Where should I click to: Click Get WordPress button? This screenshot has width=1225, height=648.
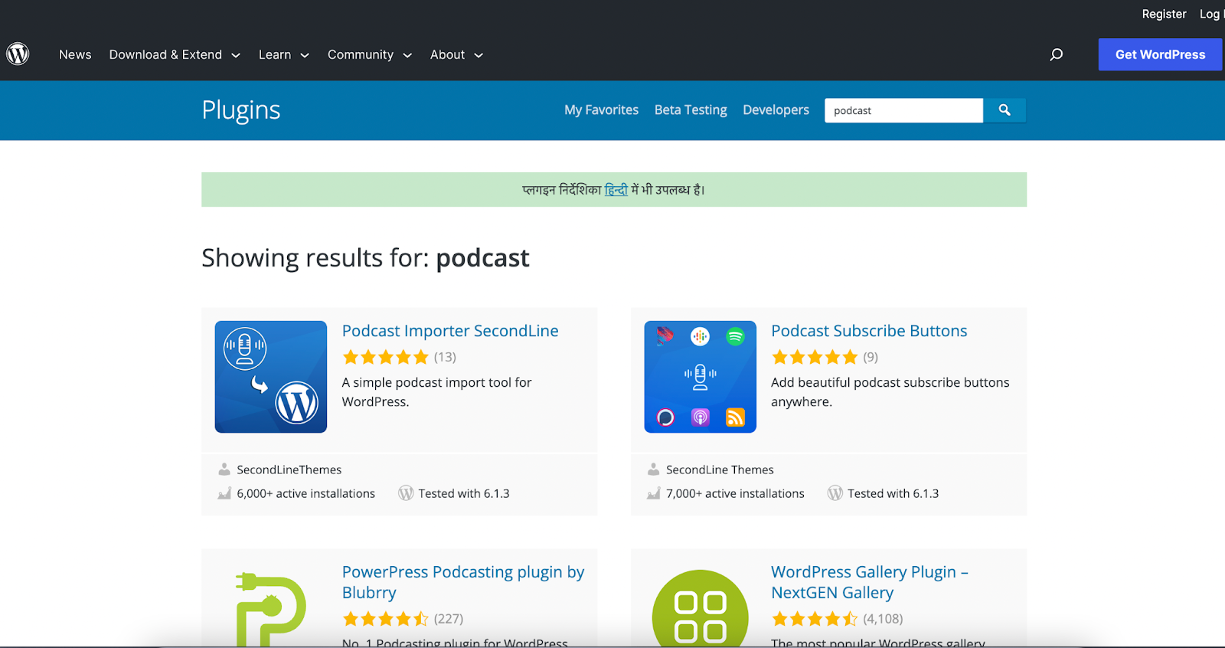pos(1160,54)
